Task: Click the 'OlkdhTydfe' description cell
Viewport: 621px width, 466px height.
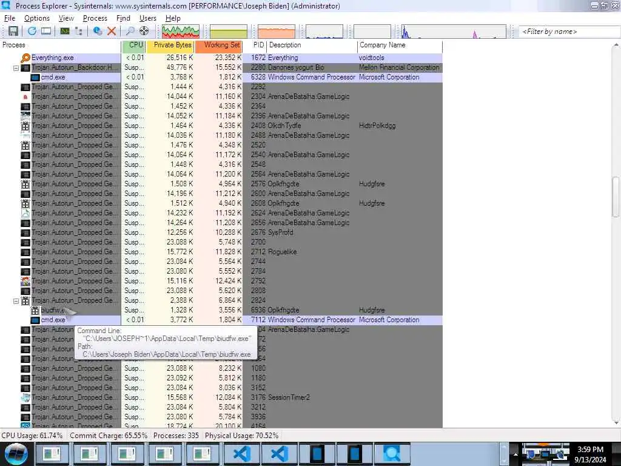Action: pos(284,126)
